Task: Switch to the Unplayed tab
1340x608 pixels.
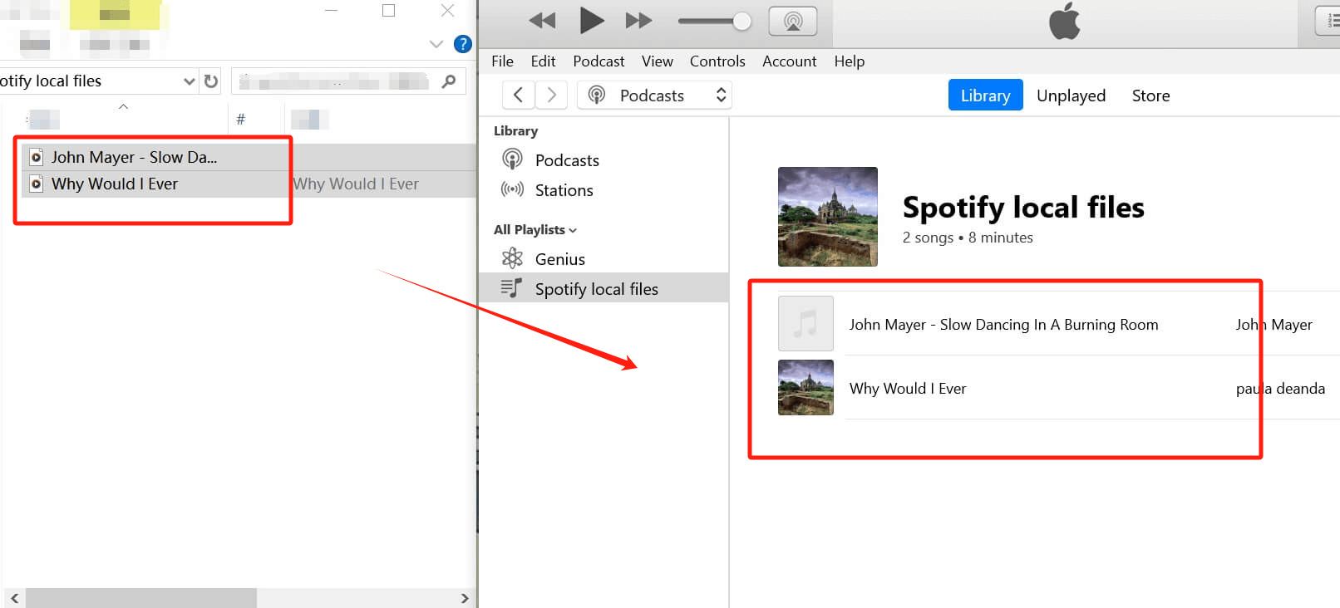Action: click(x=1071, y=96)
